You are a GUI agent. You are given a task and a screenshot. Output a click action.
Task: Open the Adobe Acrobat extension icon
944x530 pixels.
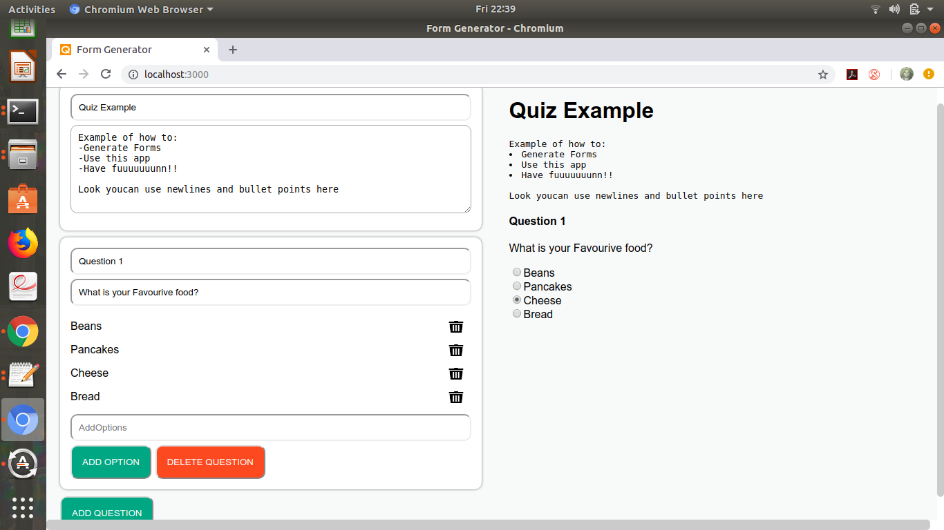coord(851,74)
